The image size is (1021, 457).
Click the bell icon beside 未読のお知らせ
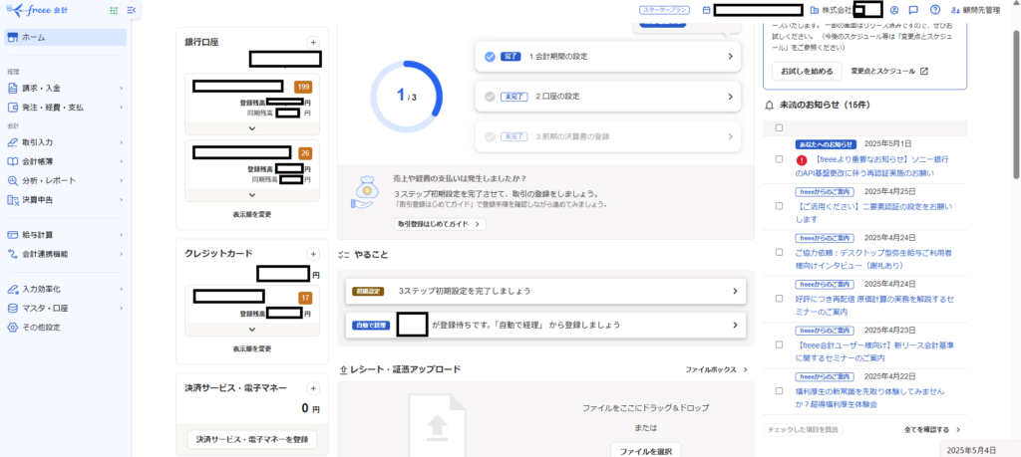pyautogui.click(x=770, y=105)
